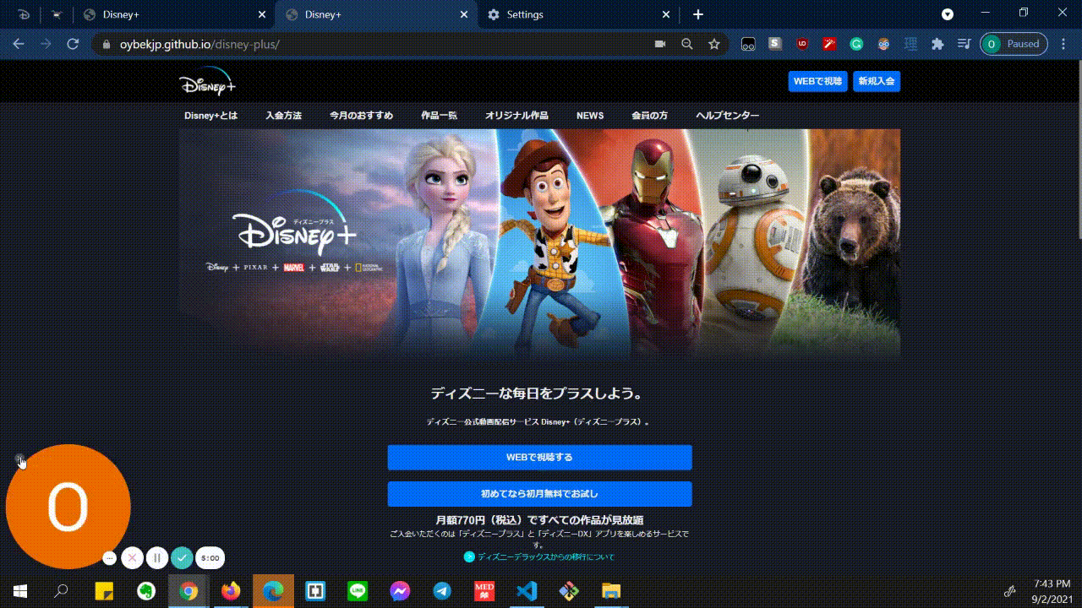Open File Explorer from the taskbar
Image resolution: width=1082 pixels, height=608 pixels.
click(x=611, y=591)
